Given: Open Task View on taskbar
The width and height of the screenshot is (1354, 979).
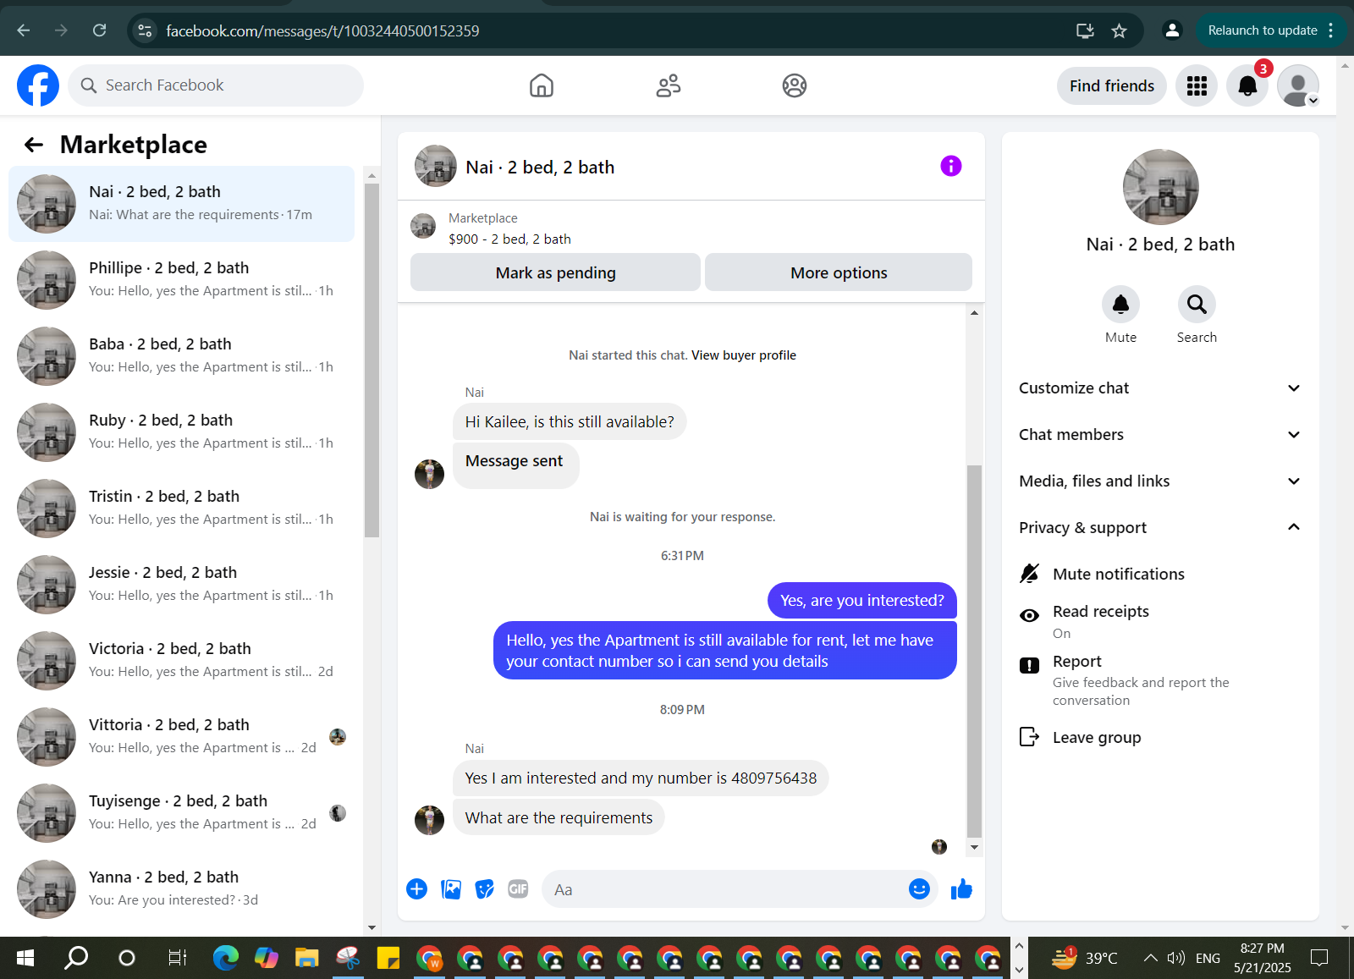Looking at the screenshot, I should coord(177,958).
